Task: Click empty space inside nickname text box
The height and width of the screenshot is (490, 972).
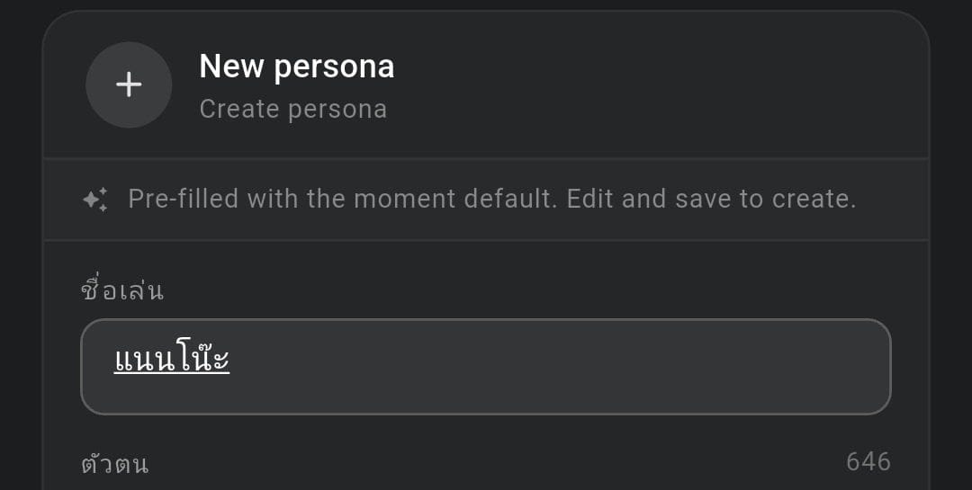Action: point(558,367)
